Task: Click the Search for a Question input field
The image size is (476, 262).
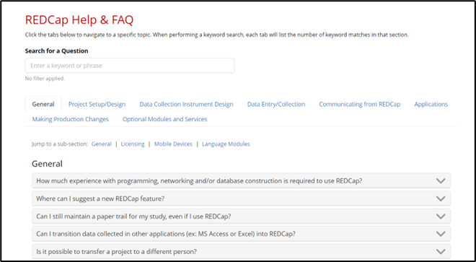Action: pos(130,66)
